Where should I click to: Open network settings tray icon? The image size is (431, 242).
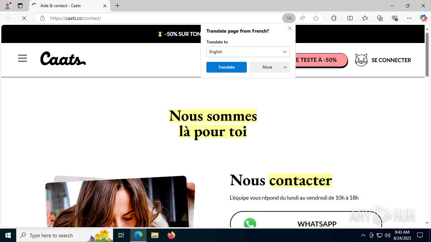tap(379, 235)
